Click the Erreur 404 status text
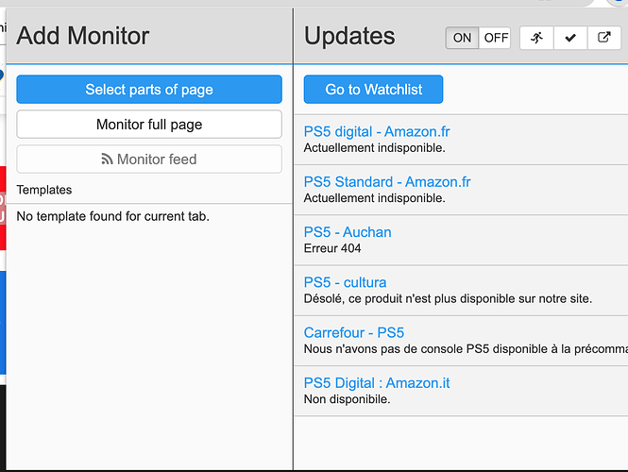628x472 pixels. point(332,248)
